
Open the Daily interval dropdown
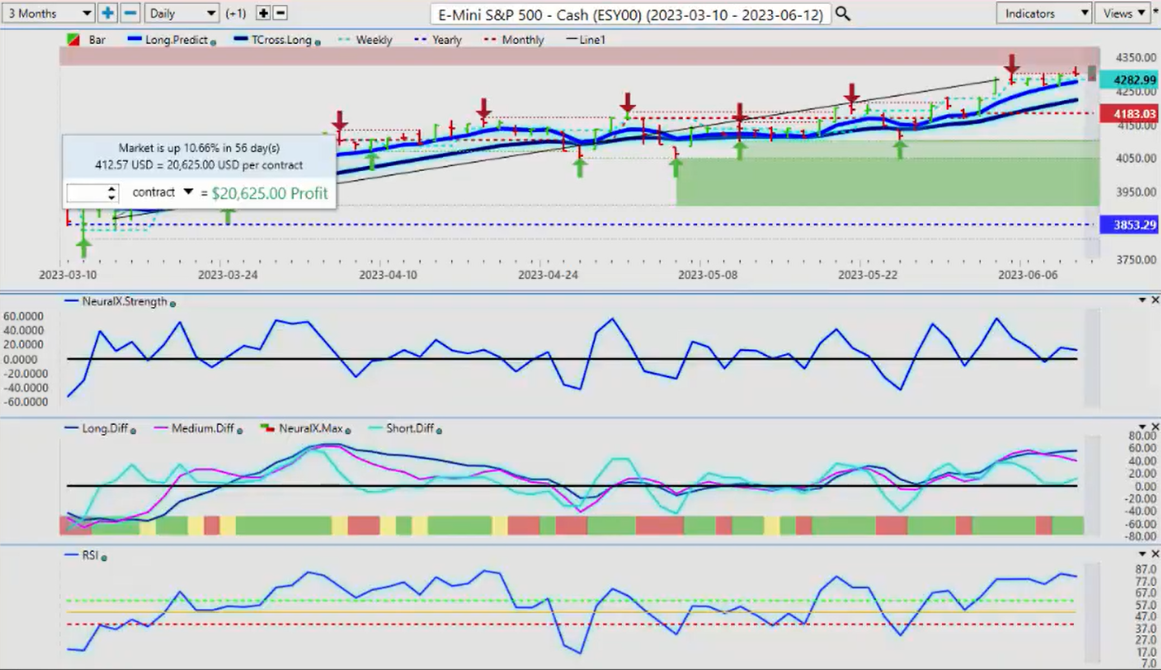coord(182,13)
